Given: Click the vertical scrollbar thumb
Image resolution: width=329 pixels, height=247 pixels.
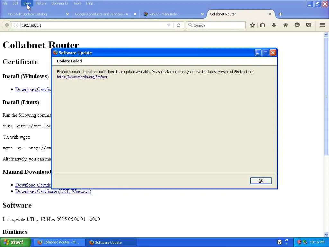Looking at the screenshot, I should pos(326,96).
